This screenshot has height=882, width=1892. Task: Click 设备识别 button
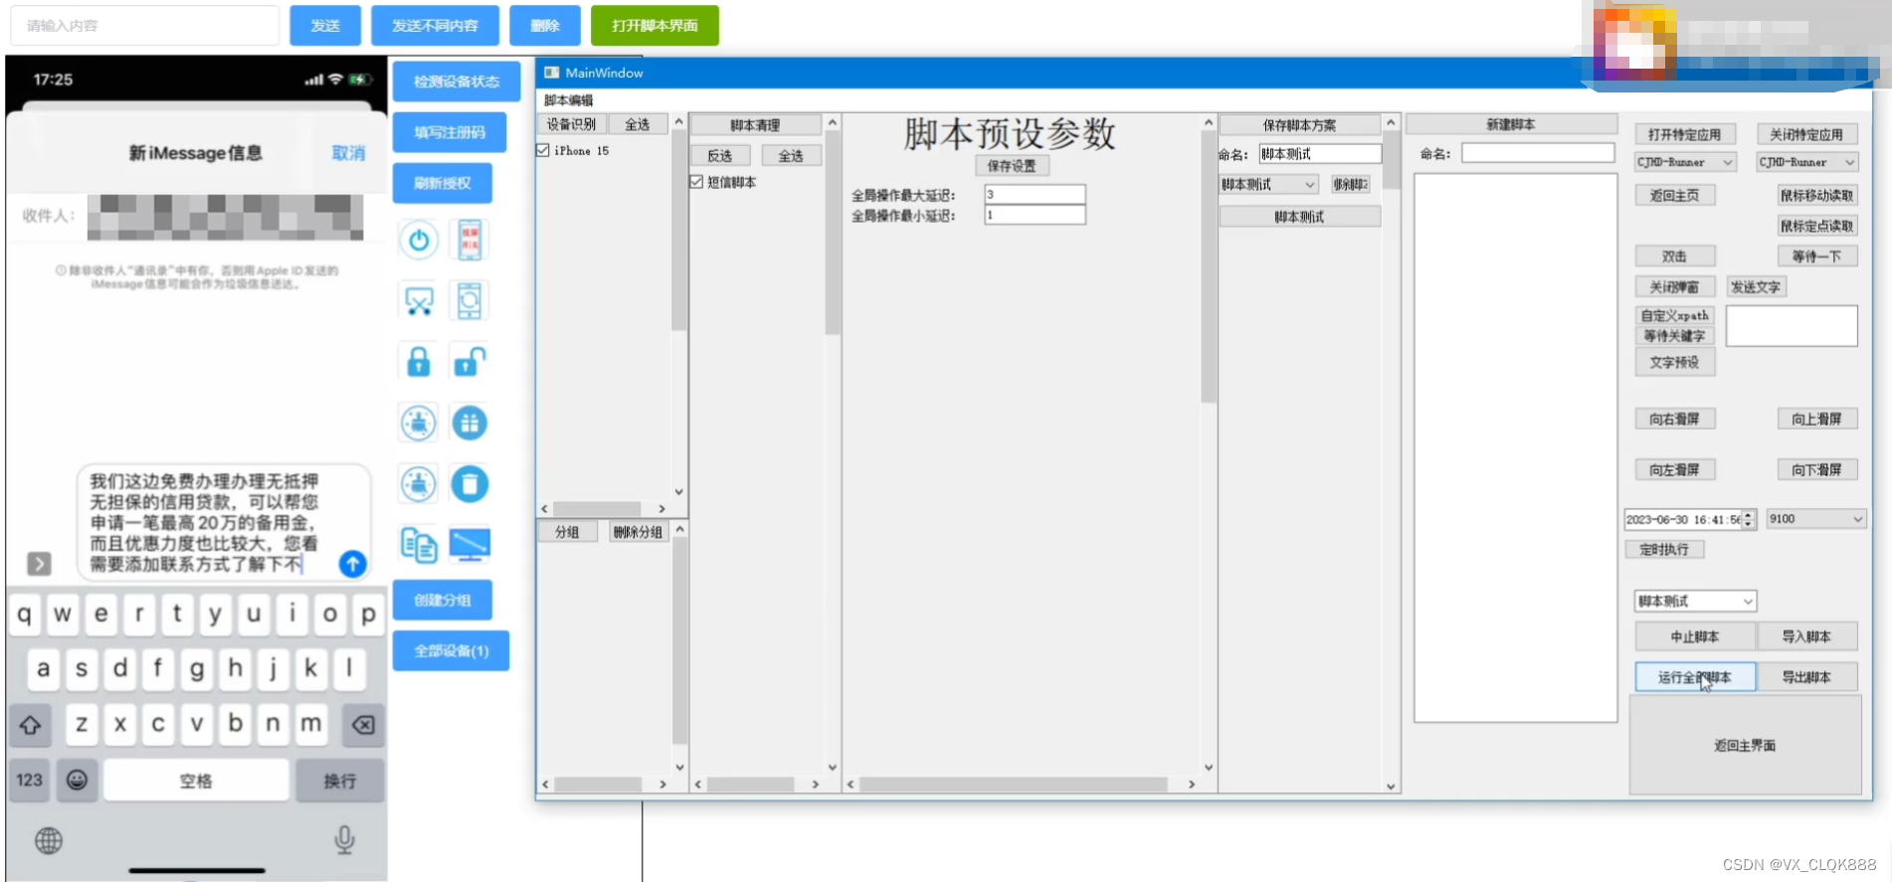571,124
